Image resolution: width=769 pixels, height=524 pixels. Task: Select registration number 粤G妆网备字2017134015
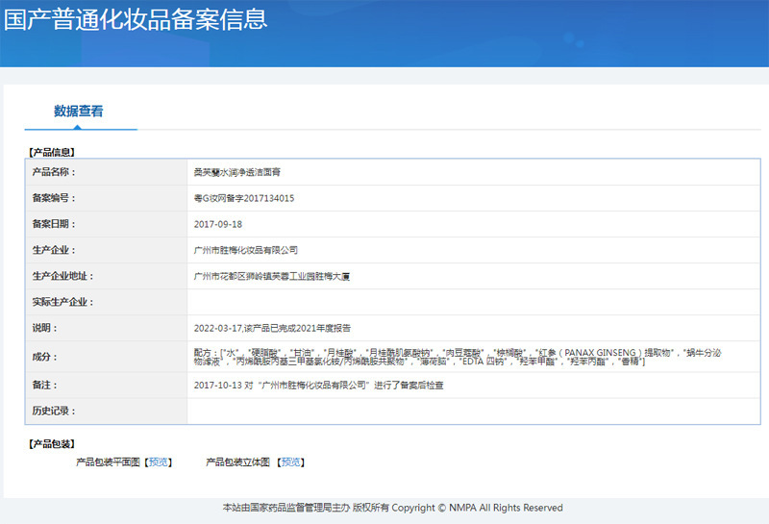click(244, 198)
